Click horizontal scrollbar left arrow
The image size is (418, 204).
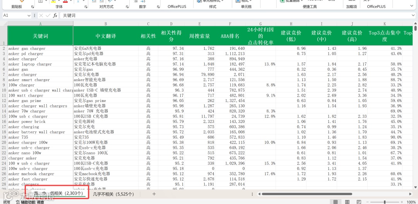(x=259, y=194)
